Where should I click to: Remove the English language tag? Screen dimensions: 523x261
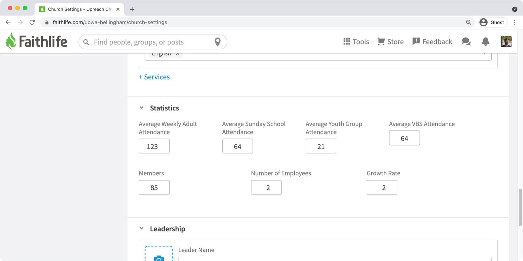click(x=178, y=54)
